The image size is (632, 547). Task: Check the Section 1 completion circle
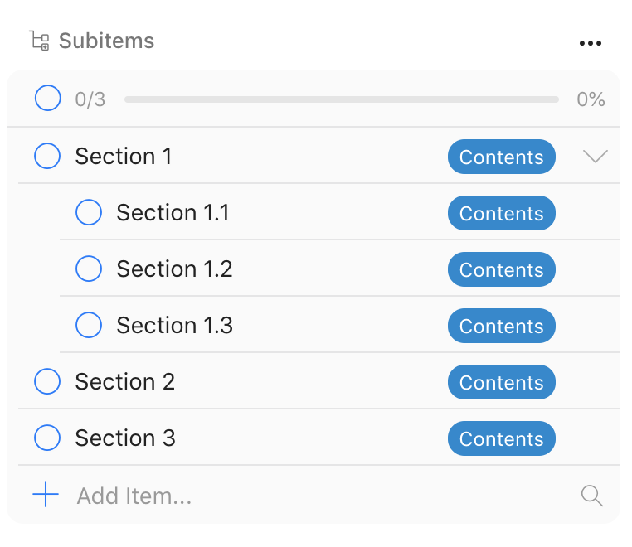(47, 156)
